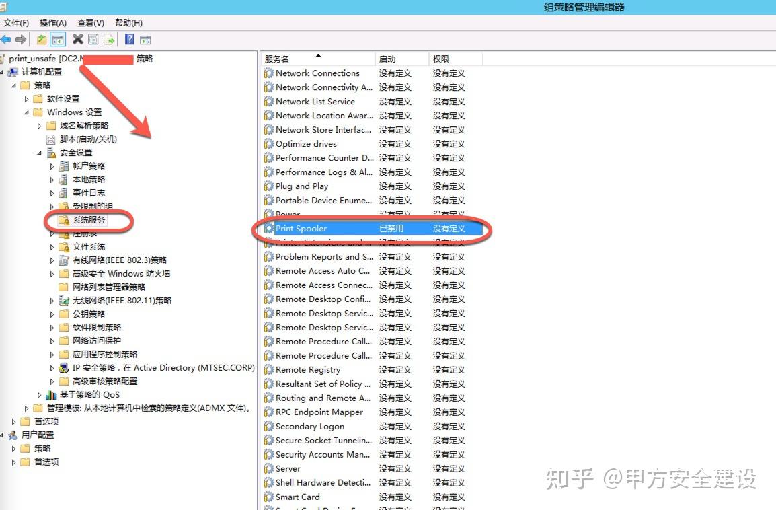Click the 脚本(启动/关机) script icon
Screen dimensions: 776x510
(50, 139)
